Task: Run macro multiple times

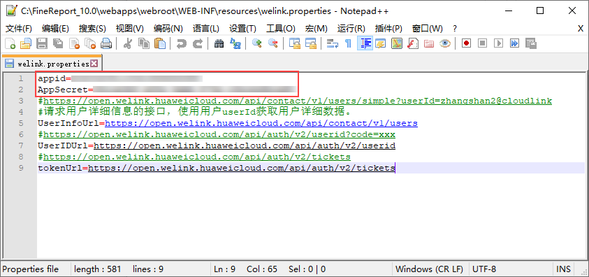Action: [515, 43]
